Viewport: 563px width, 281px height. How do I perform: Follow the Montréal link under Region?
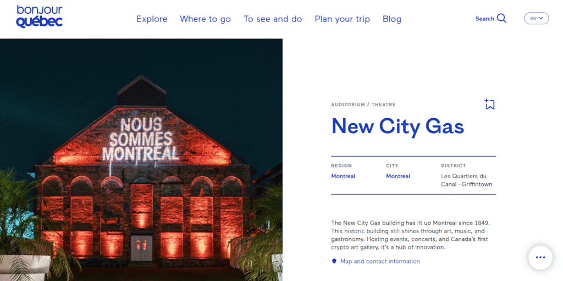tap(343, 176)
